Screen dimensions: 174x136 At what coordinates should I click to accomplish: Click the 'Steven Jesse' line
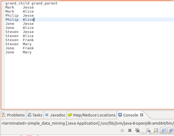(x=20, y=32)
